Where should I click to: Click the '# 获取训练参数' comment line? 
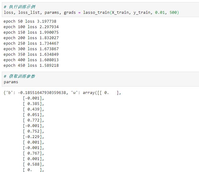coord(19,76)
